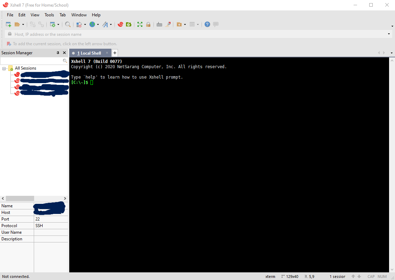Open the Help menu

[96, 15]
